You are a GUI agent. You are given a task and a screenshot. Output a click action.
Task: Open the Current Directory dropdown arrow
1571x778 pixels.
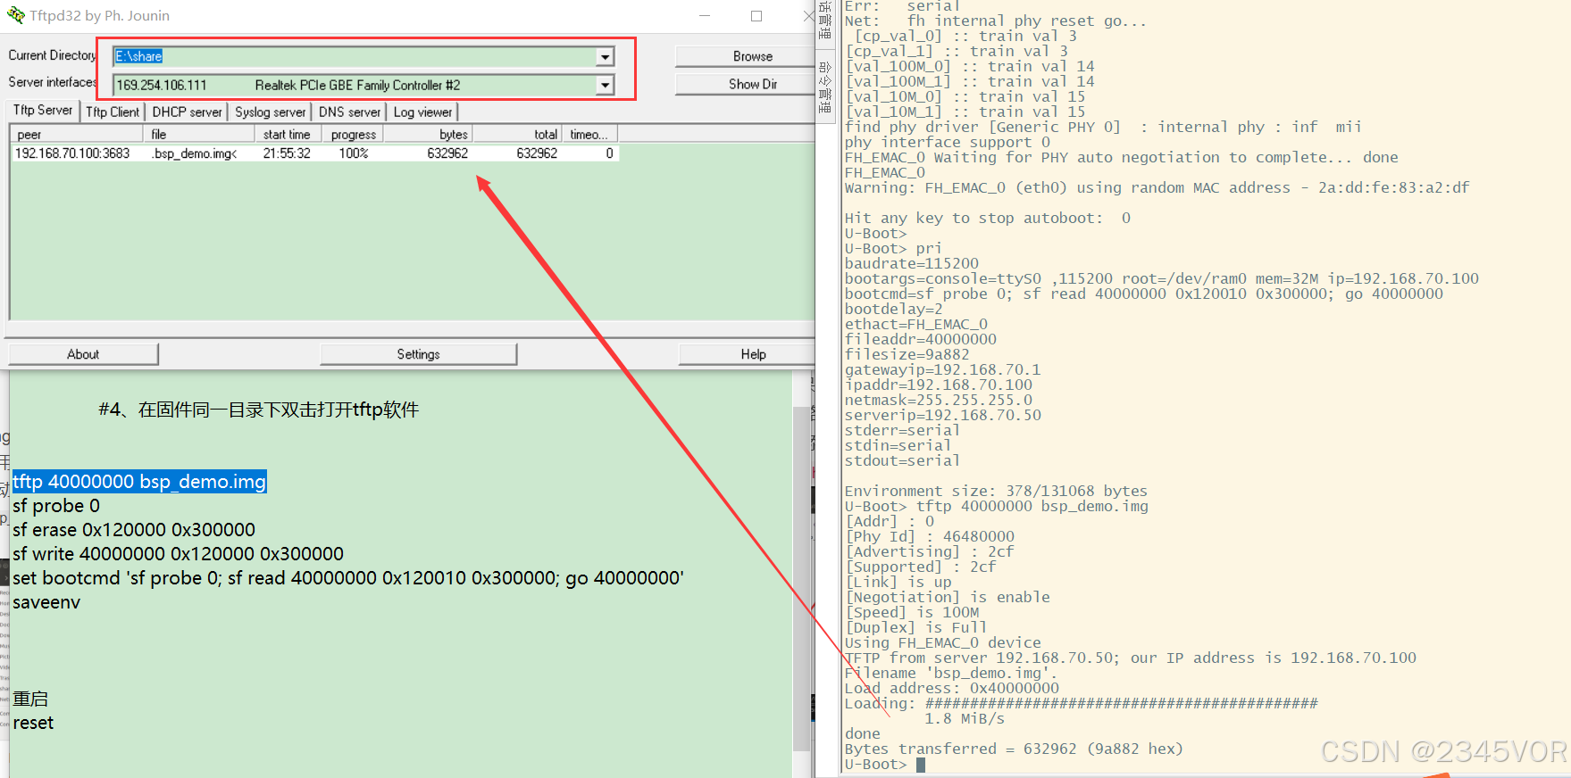click(x=605, y=56)
